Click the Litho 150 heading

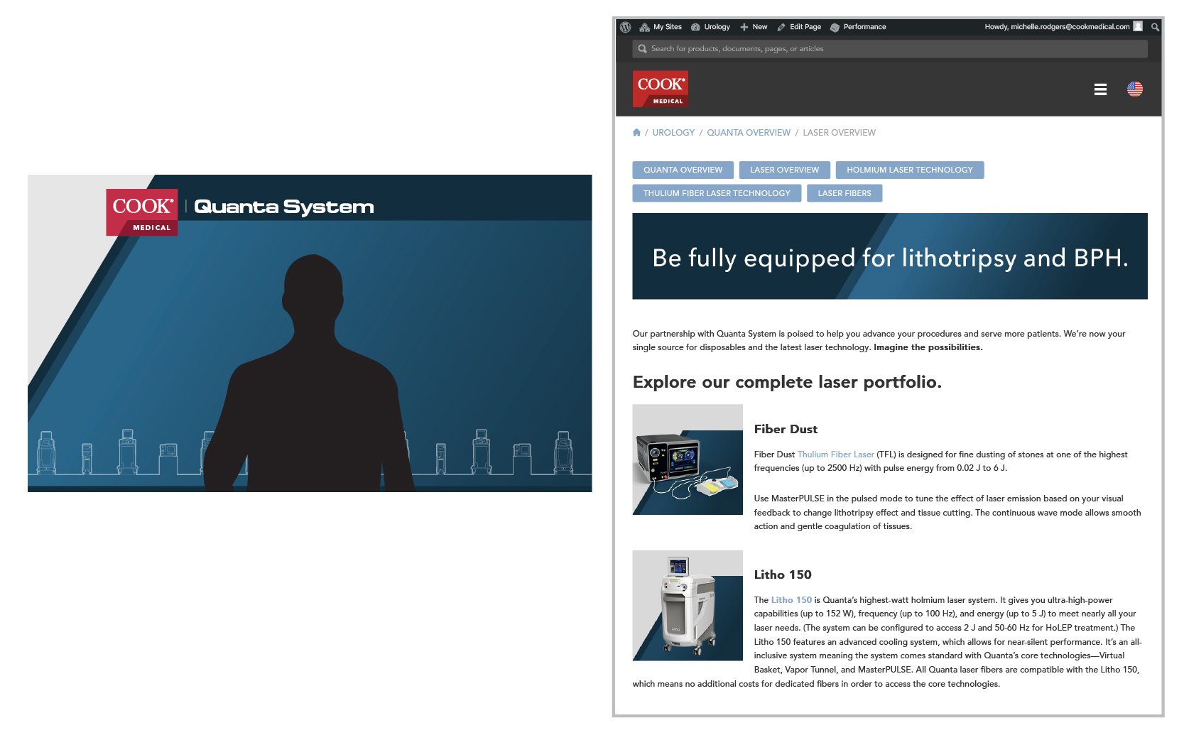click(783, 575)
